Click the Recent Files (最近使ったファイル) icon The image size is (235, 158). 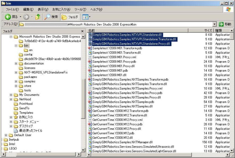[16, 131]
